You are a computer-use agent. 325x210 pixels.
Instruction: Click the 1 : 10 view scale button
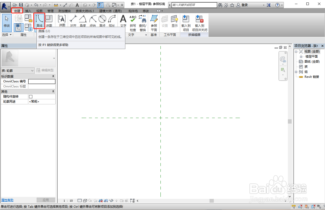(x=68, y=201)
